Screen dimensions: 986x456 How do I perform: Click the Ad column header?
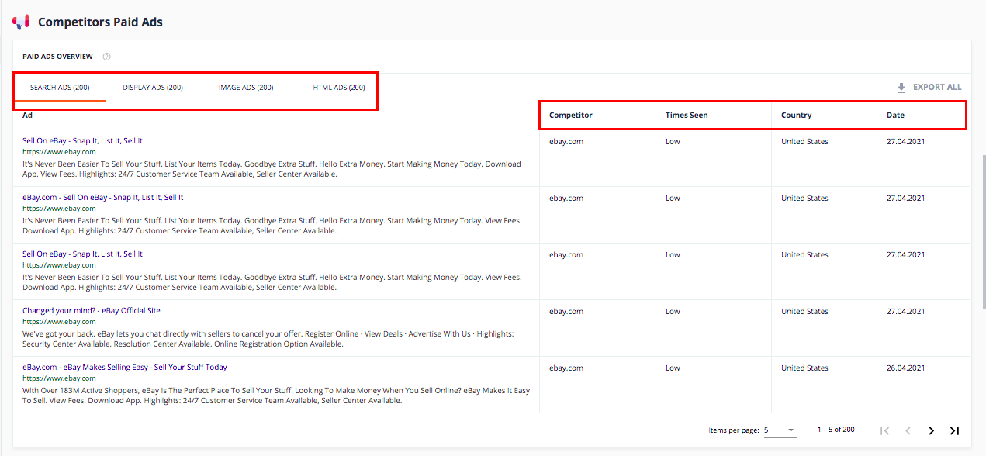point(28,116)
